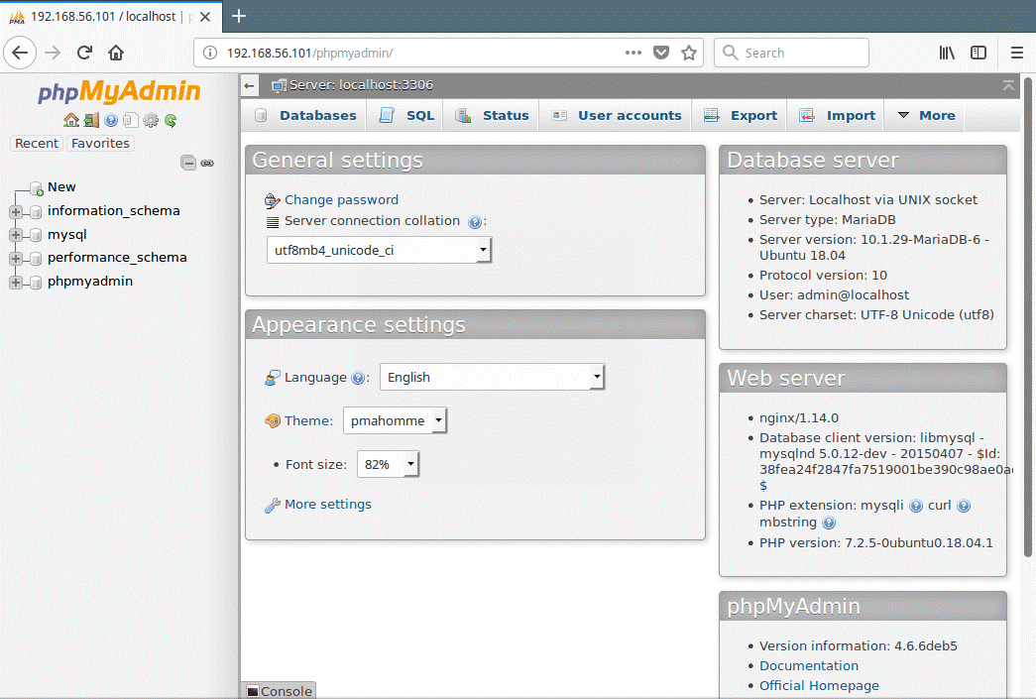Switch to the Databases tab
Viewport: 1036px width, 699px height.
(306, 116)
